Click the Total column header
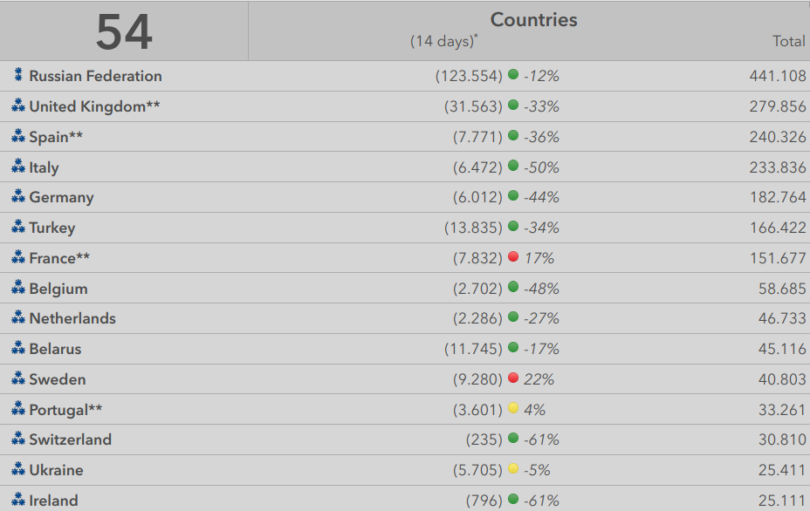The height and width of the screenshot is (511, 810). click(788, 41)
